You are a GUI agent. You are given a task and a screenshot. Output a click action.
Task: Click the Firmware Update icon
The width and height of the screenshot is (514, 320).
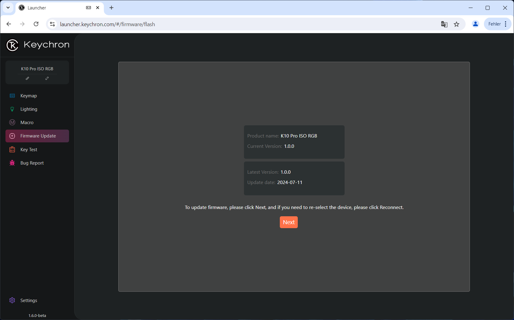[x=12, y=136]
